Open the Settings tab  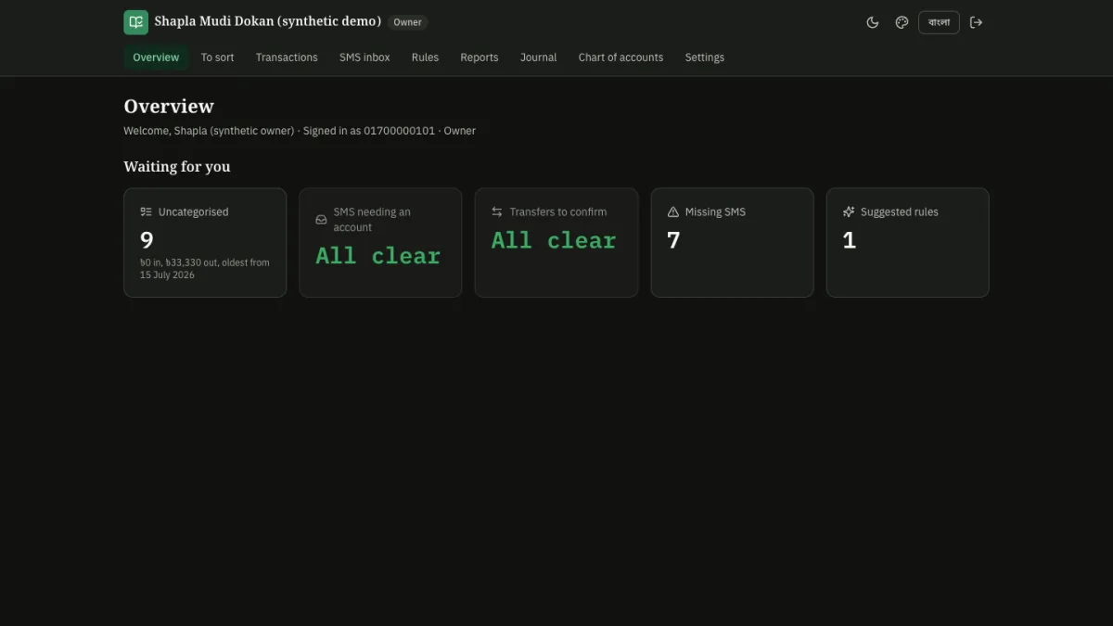[x=705, y=57]
